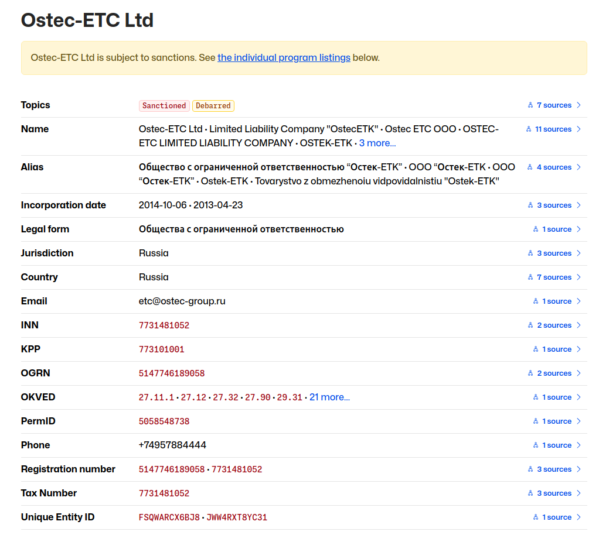The width and height of the screenshot is (599, 535).
Task: Open 7 sources for Topics row
Action: click(x=554, y=105)
